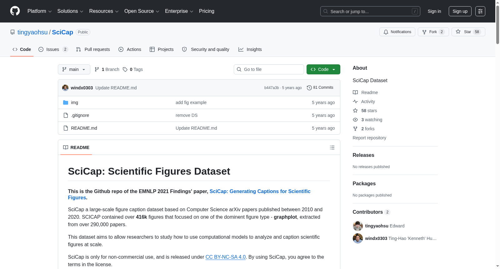
Task: Click the Report repository link
Action: 369,138
